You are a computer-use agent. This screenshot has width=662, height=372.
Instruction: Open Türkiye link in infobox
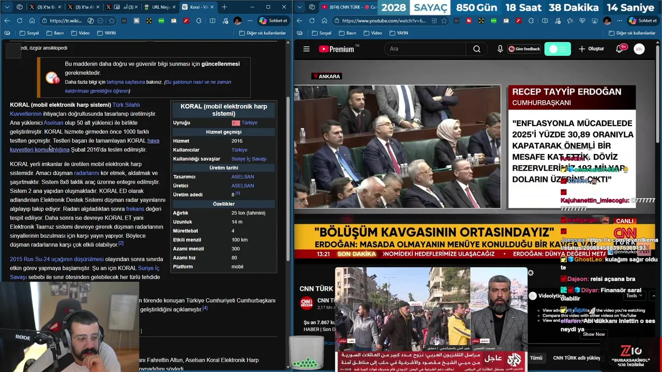coord(249,123)
